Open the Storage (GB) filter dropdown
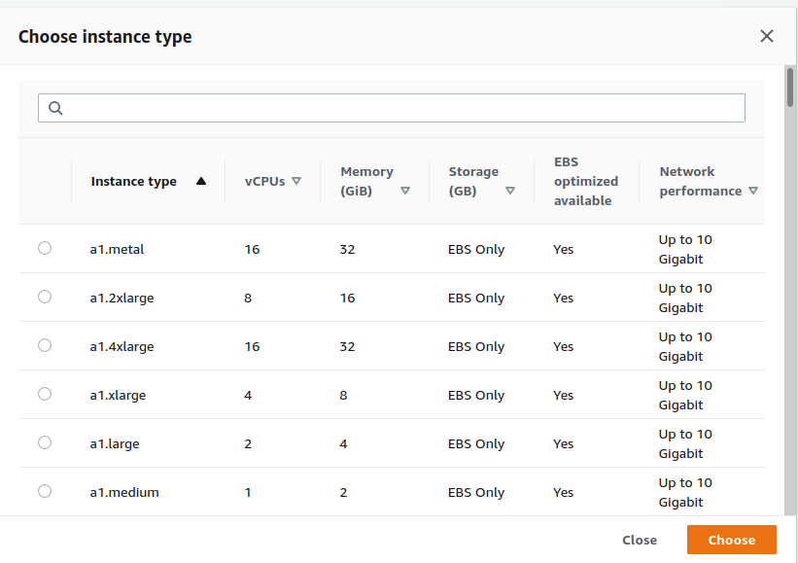The image size is (798, 563). 510,191
